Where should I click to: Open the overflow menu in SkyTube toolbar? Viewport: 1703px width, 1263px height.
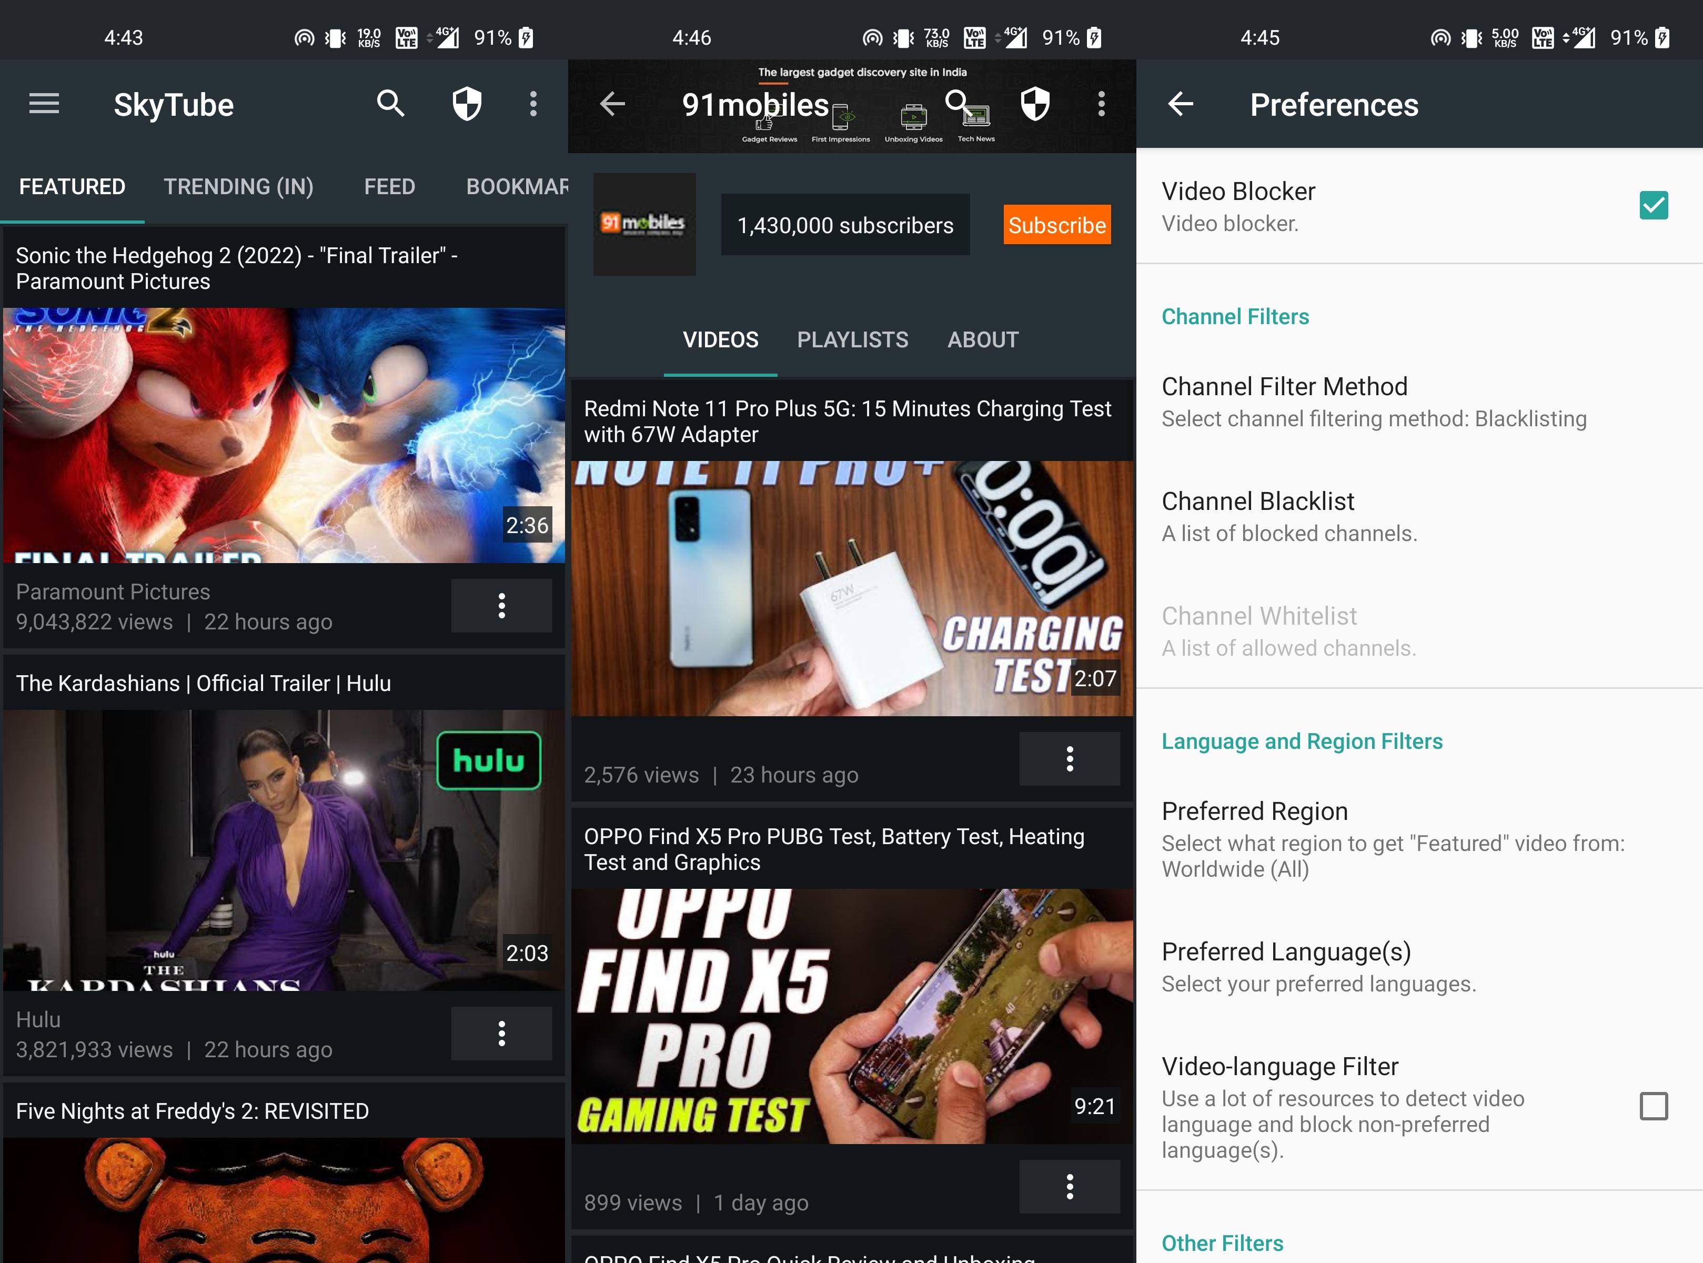[x=533, y=103]
